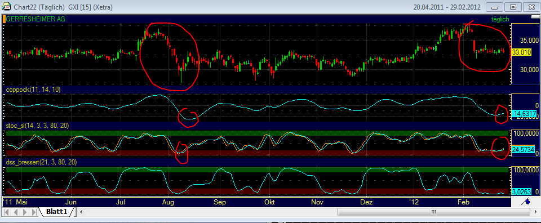This screenshot has height=223, width=541.
Task: Close the Chart22 window
Action: coord(531,7)
